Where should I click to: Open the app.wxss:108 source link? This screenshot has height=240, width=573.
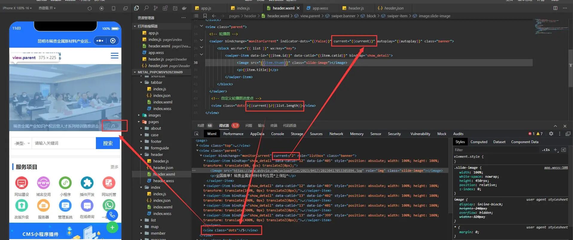tap(556, 168)
